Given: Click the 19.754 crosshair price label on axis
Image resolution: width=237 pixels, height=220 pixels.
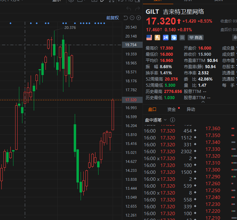Looking at the screenshot, I should tap(132, 45).
